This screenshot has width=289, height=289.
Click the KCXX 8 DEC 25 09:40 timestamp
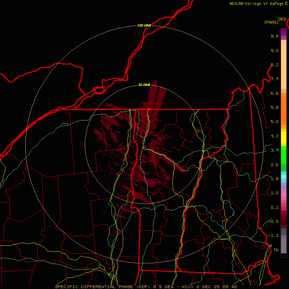click(x=210, y=287)
